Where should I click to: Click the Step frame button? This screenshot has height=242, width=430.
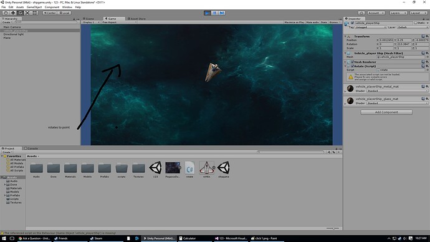[x=222, y=13]
